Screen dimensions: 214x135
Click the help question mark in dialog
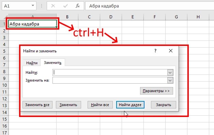coord(155,51)
